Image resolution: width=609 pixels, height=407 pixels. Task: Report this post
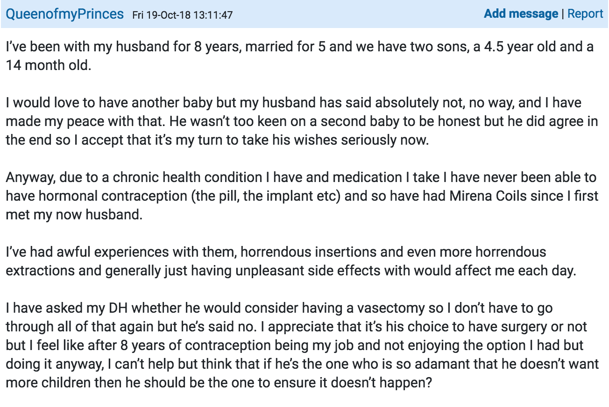[585, 14]
